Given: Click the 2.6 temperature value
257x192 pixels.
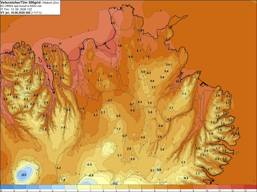Looking at the screenshot, I should 218,95.
